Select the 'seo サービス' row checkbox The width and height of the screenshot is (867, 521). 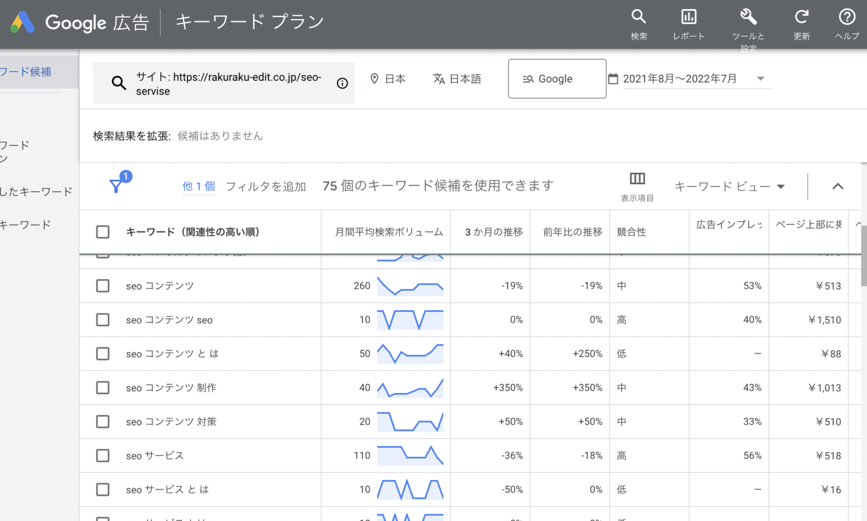(103, 456)
